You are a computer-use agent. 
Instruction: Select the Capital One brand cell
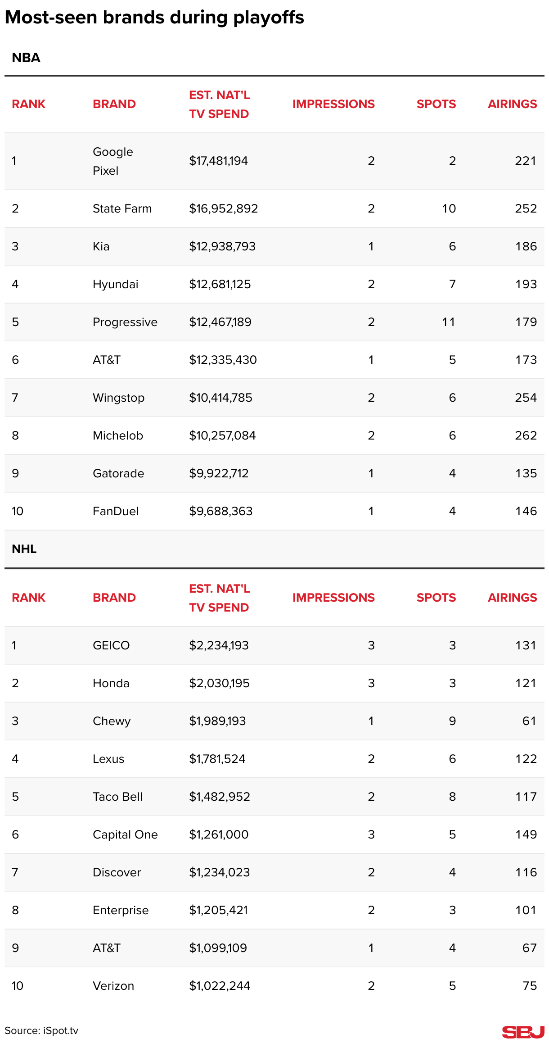click(125, 834)
